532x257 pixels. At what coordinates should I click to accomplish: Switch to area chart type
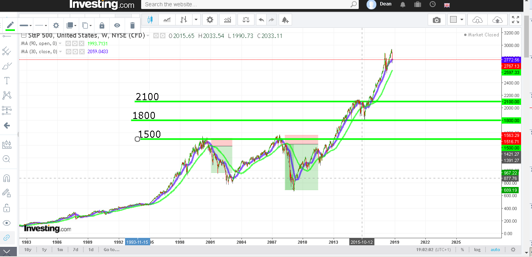coord(167,20)
